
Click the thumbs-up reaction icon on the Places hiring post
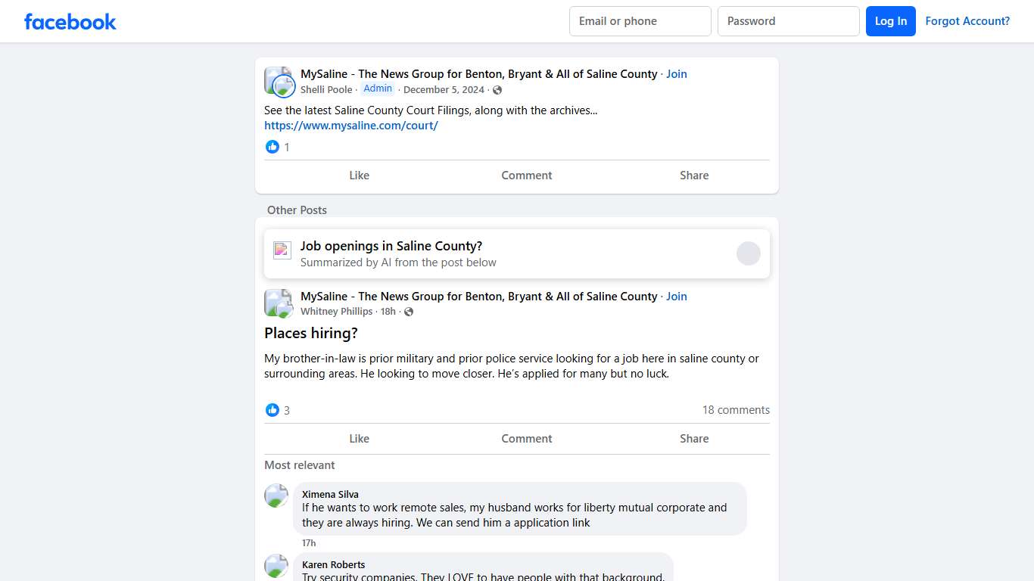point(273,410)
